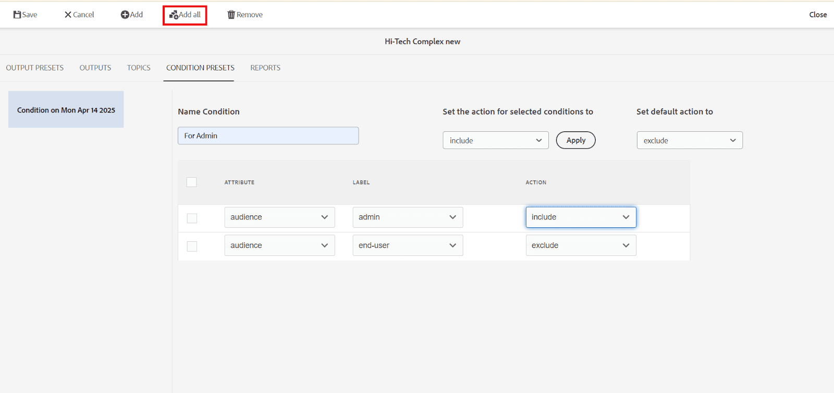
Task: Click the Cancel X icon
Action: (68, 15)
